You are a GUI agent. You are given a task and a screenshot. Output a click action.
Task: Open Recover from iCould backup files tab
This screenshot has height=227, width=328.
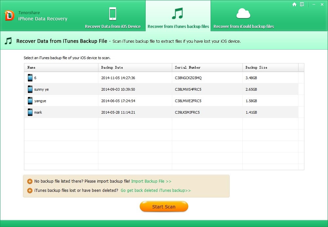[244, 26]
